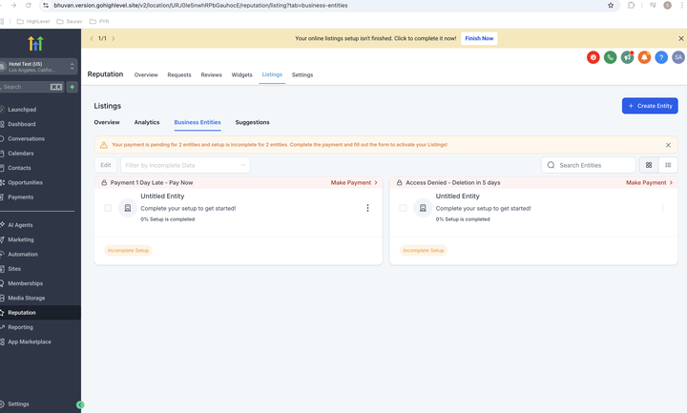Click the green phone dialer icon

[x=610, y=58]
